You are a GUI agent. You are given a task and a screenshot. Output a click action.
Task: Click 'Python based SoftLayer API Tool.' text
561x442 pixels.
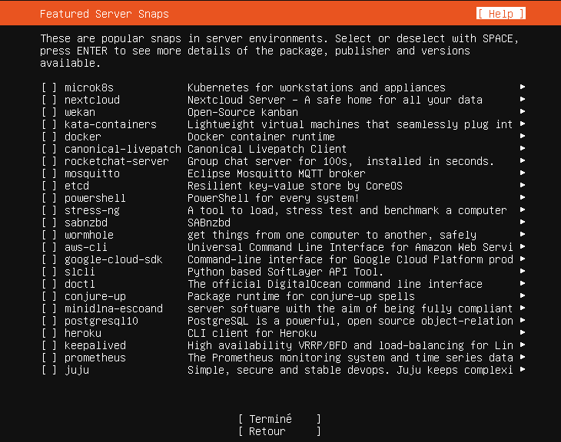pos(285,272)
